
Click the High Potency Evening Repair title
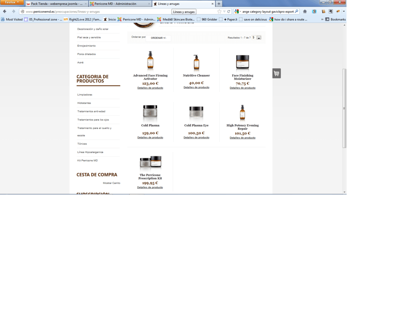242,127
